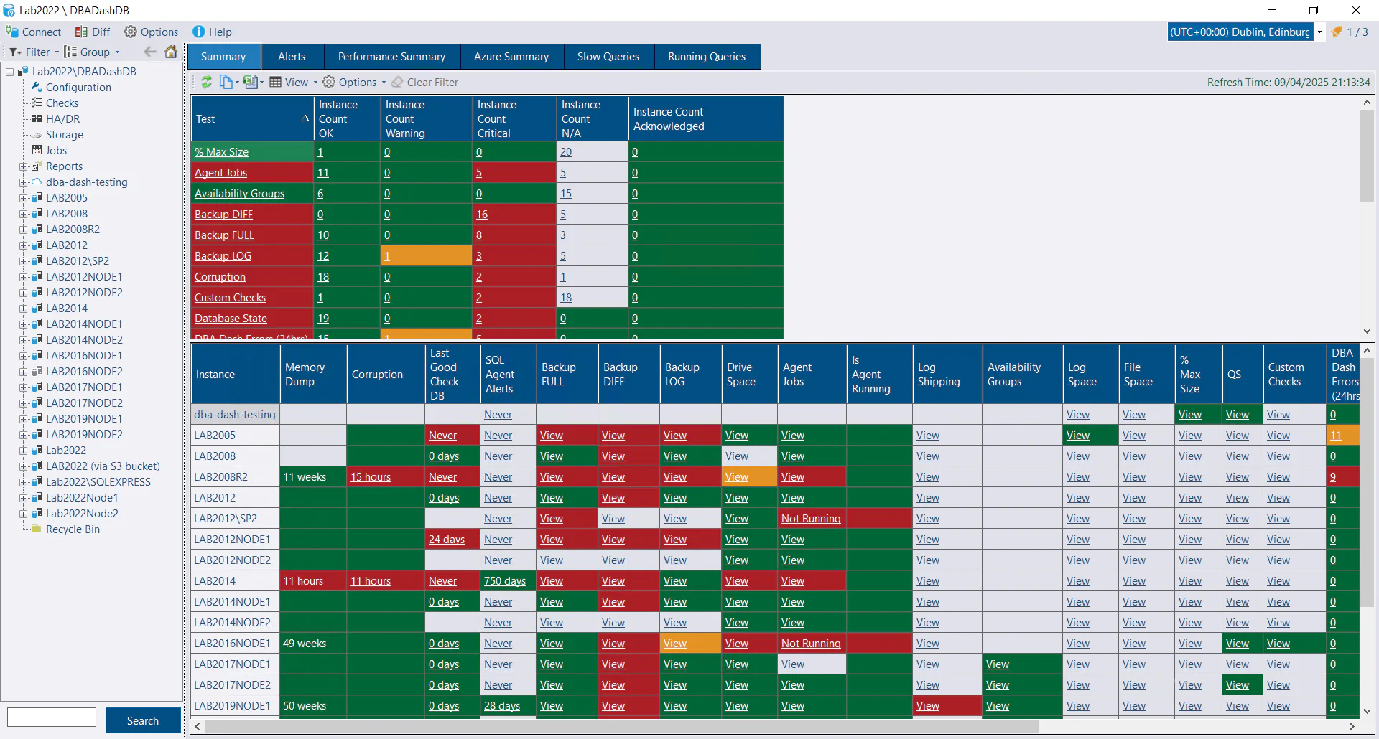Collapse the Lab2022\DBADashDB root node
The width and height of the screenshot is (1379, 739).
tap(9, 71)
